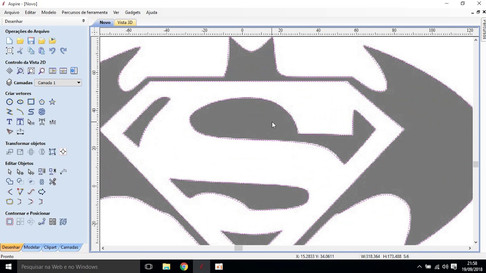
Task: Click the Group objects icon
Action: (x=42, y=172)
